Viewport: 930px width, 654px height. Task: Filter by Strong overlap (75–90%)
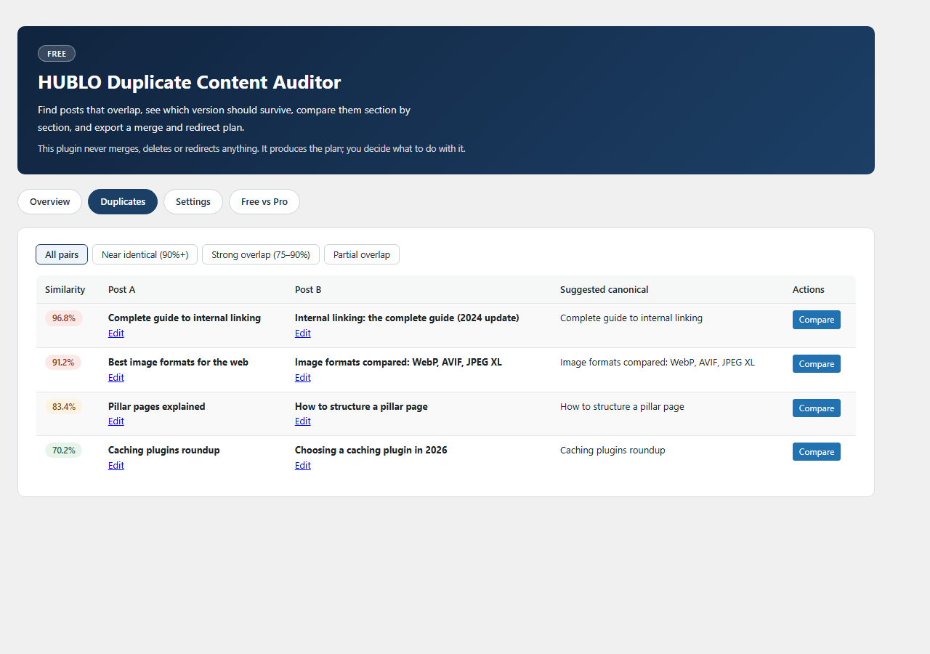(261, 254)
